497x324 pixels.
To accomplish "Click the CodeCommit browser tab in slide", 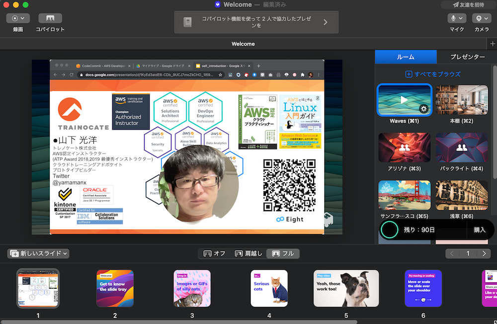I will pos(103,66).
